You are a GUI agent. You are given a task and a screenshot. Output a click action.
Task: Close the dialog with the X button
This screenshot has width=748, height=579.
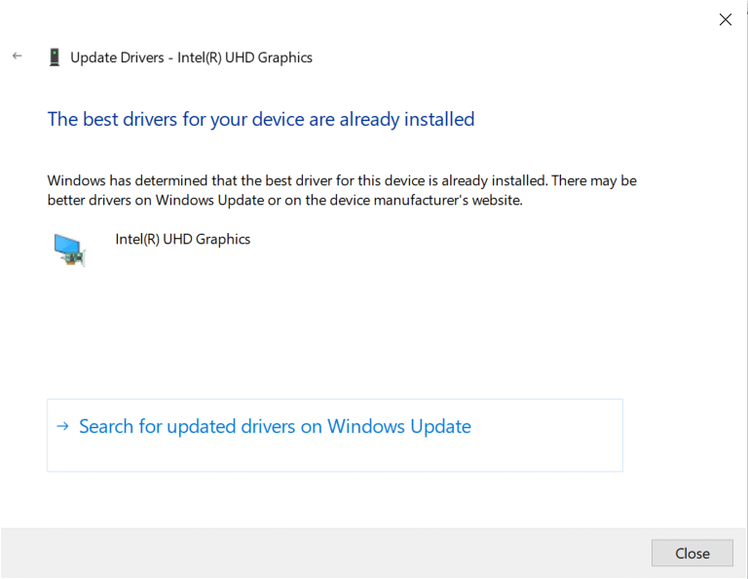click(x=725, y=19)
